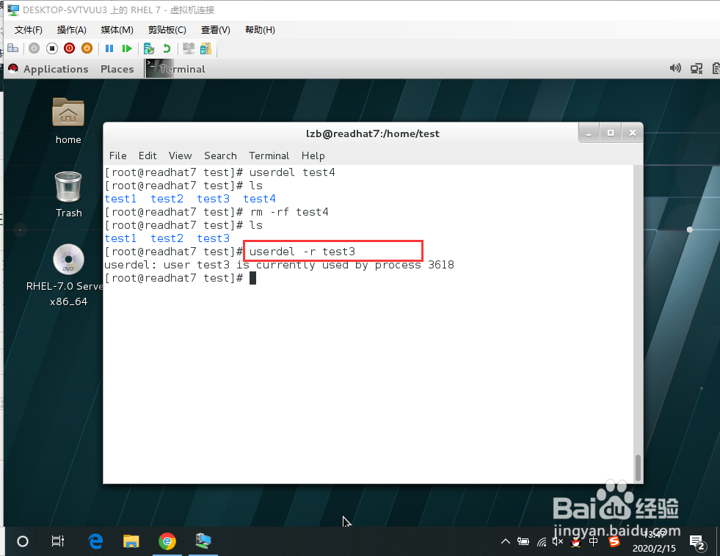Screen dimensions: 720x556
Task: Open Windows Task View
Action: (x=58, y=541)
